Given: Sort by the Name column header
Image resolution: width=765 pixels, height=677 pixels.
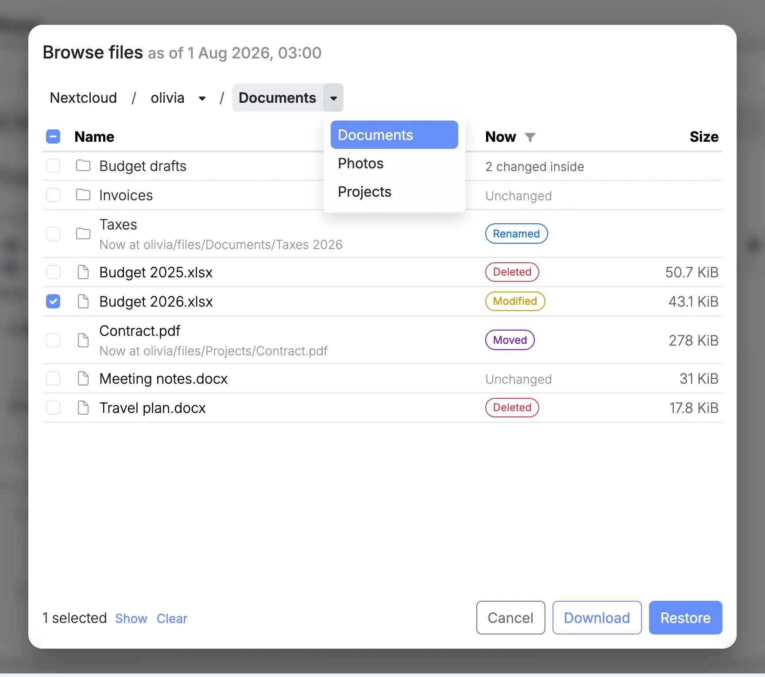Looking at the screenshot, I should pos(94,136).
